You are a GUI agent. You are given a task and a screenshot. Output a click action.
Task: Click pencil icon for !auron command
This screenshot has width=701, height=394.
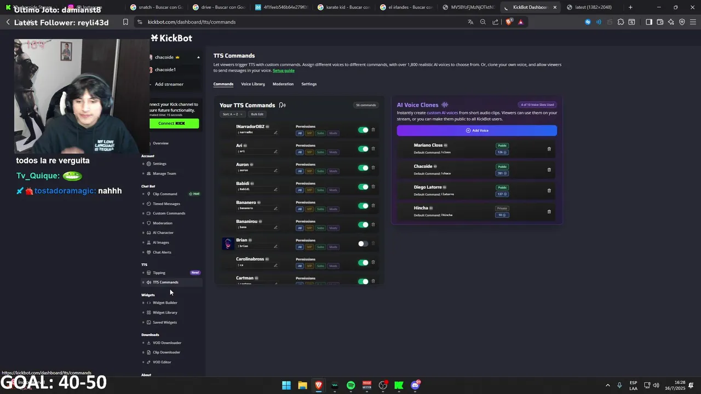pyautogui.click(x=275, y=170)
